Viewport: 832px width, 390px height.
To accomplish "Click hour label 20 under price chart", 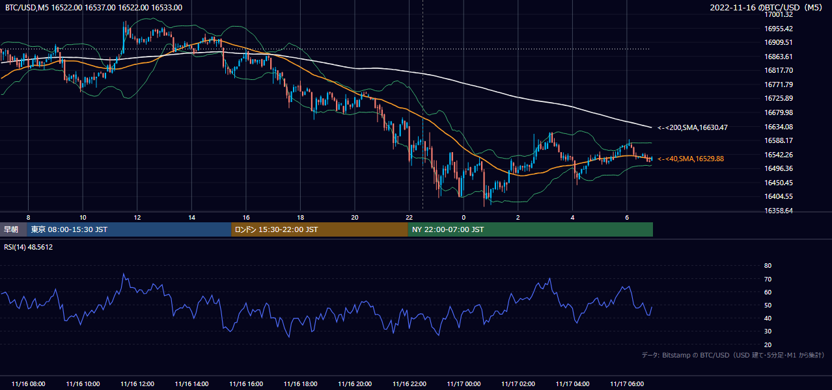I will 355,217.
